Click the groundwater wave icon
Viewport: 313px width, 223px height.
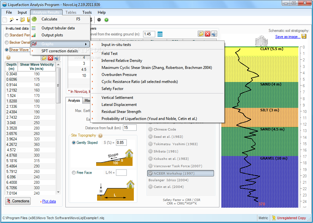[x=160, y=34]
